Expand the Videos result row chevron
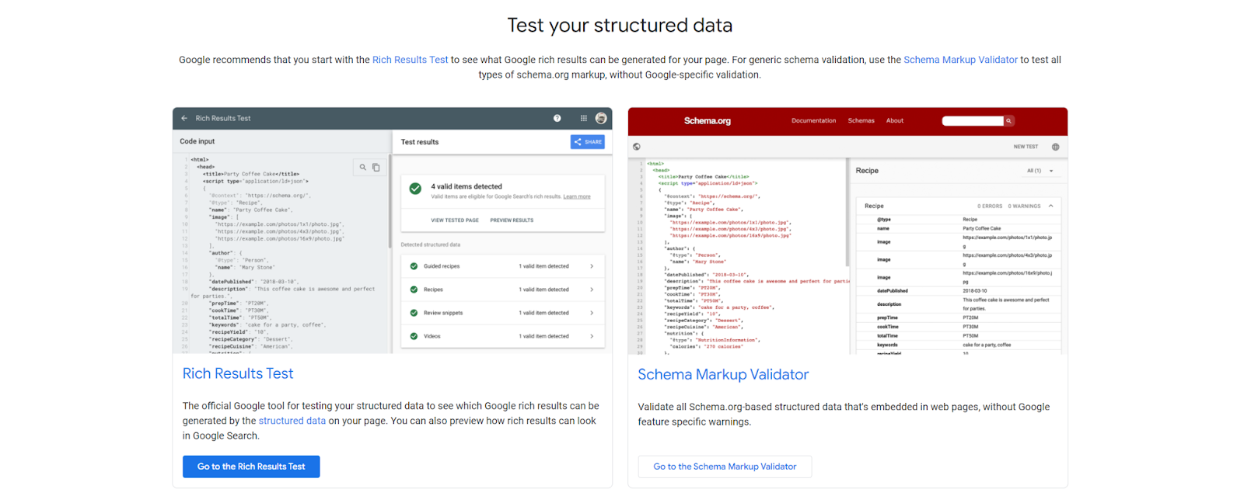The height and width of the screenshot is (503, 1244). (592, 336)
